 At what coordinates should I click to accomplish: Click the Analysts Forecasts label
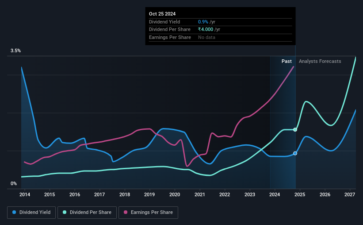(320, 61)
